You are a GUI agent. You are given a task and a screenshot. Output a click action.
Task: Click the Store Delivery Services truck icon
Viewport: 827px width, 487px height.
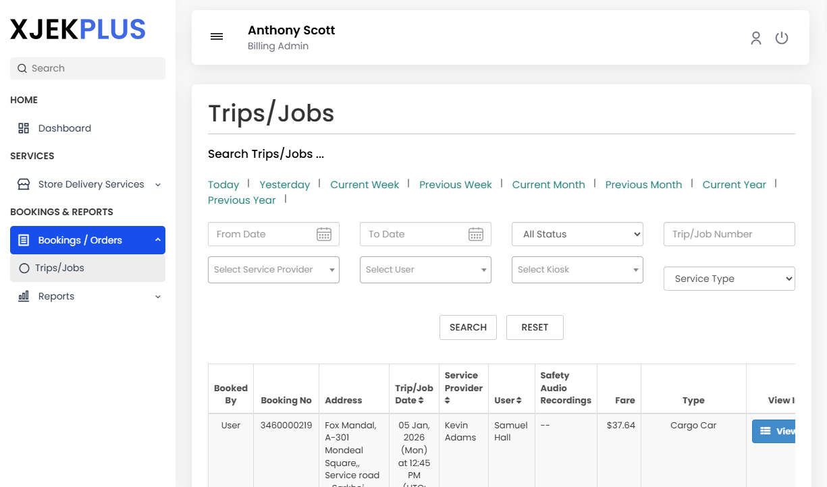[x=24, y=183]
